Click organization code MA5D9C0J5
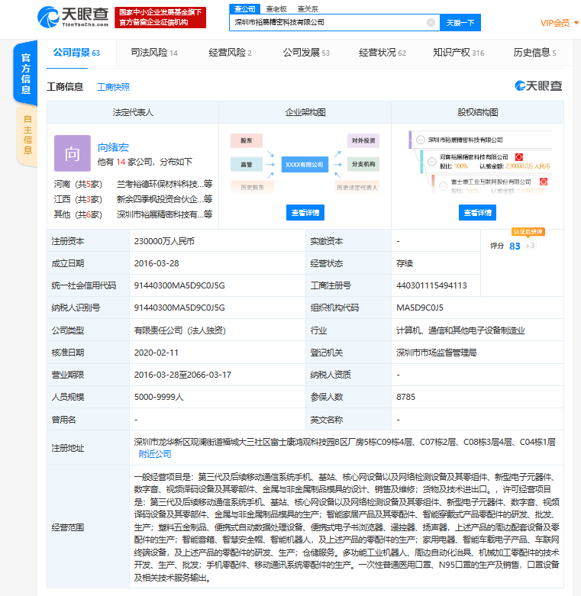The image size is (581, 596). (x=420, y=308)
